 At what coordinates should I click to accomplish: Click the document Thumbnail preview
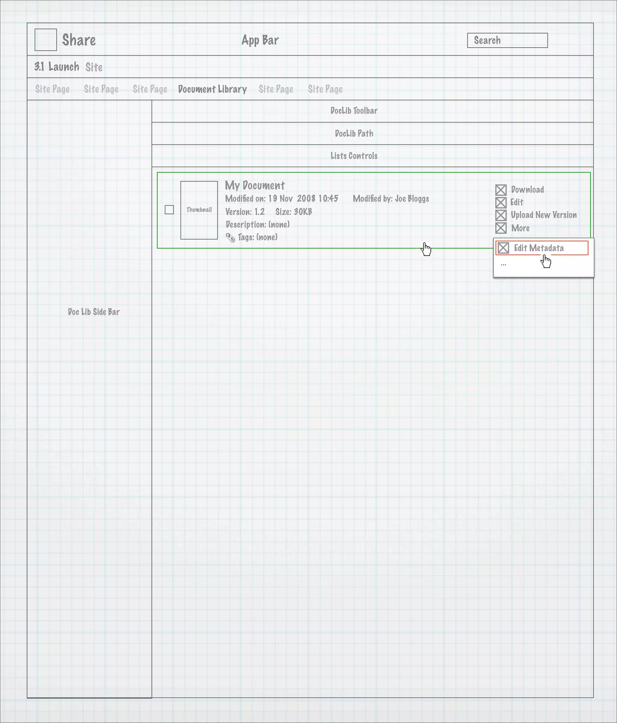click(x=199, y=210)
